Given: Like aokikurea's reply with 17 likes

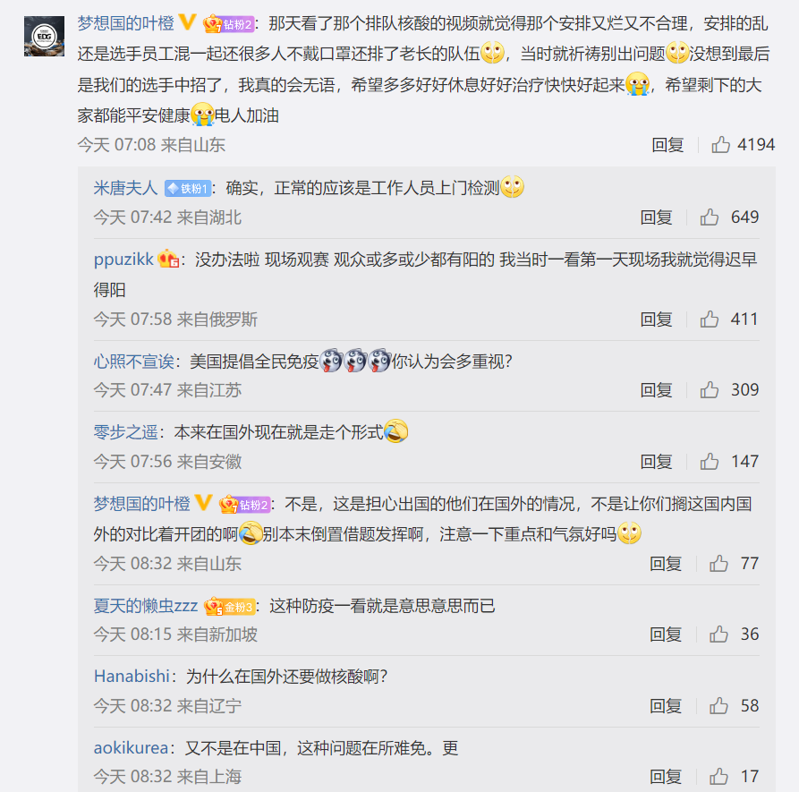Looking at the screenshot, I should (718, 776).
